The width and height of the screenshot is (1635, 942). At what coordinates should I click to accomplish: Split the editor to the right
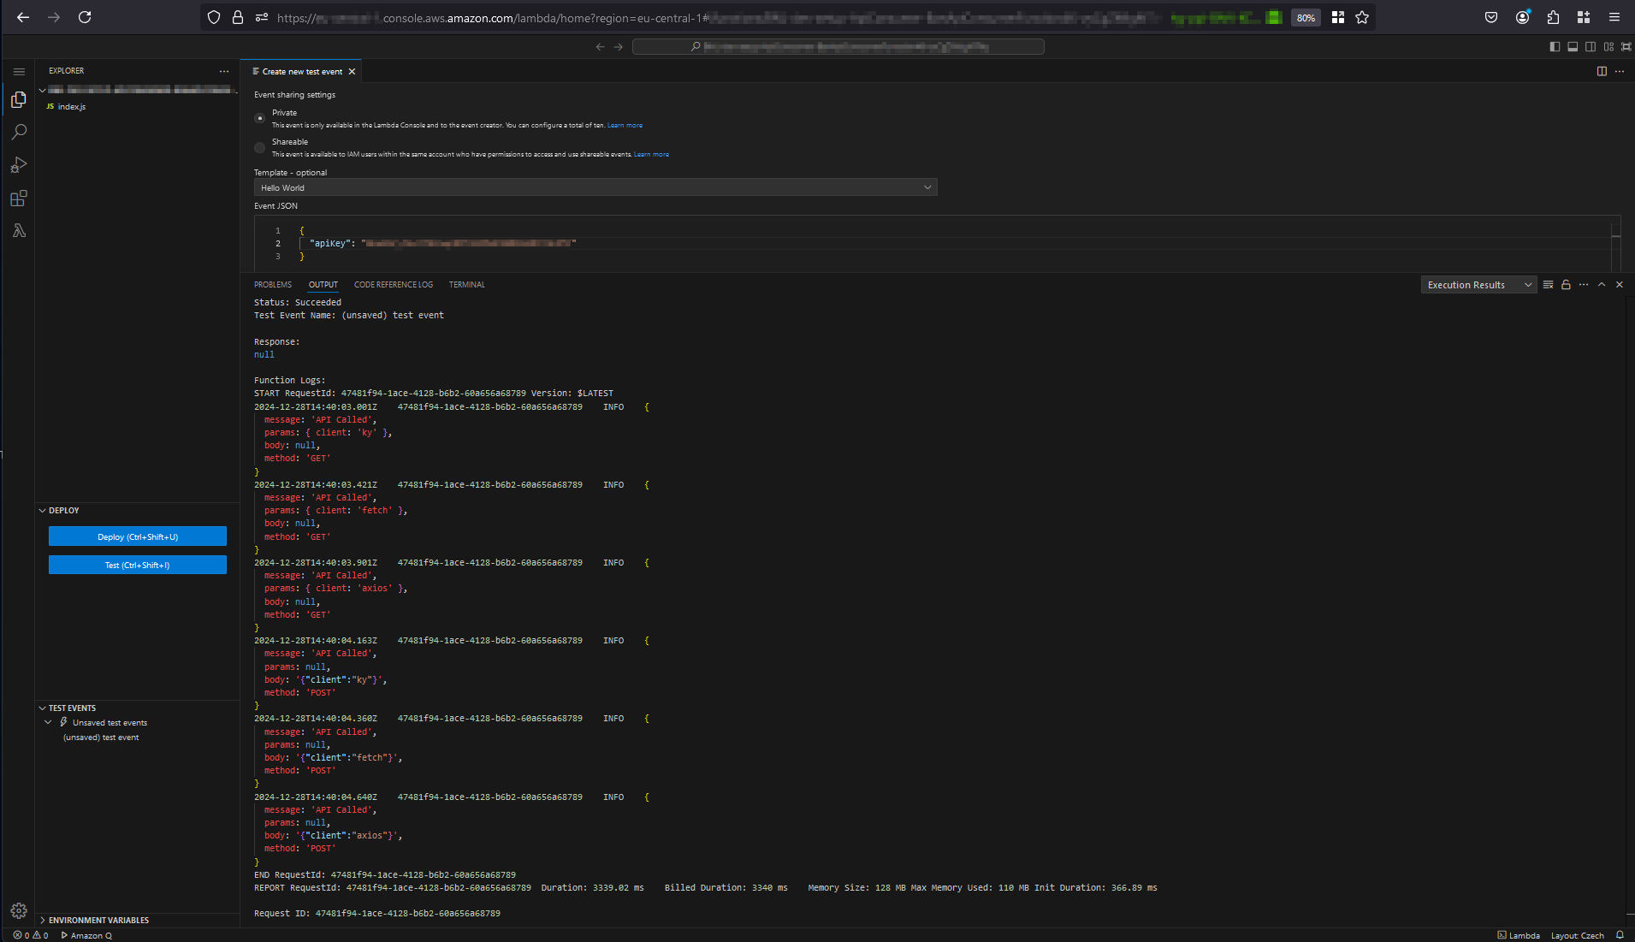[x=1602, y=71]
